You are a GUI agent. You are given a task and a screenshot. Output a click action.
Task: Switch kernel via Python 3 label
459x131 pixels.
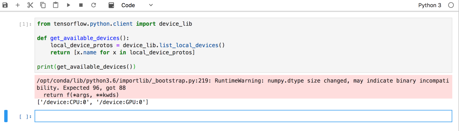429,5
